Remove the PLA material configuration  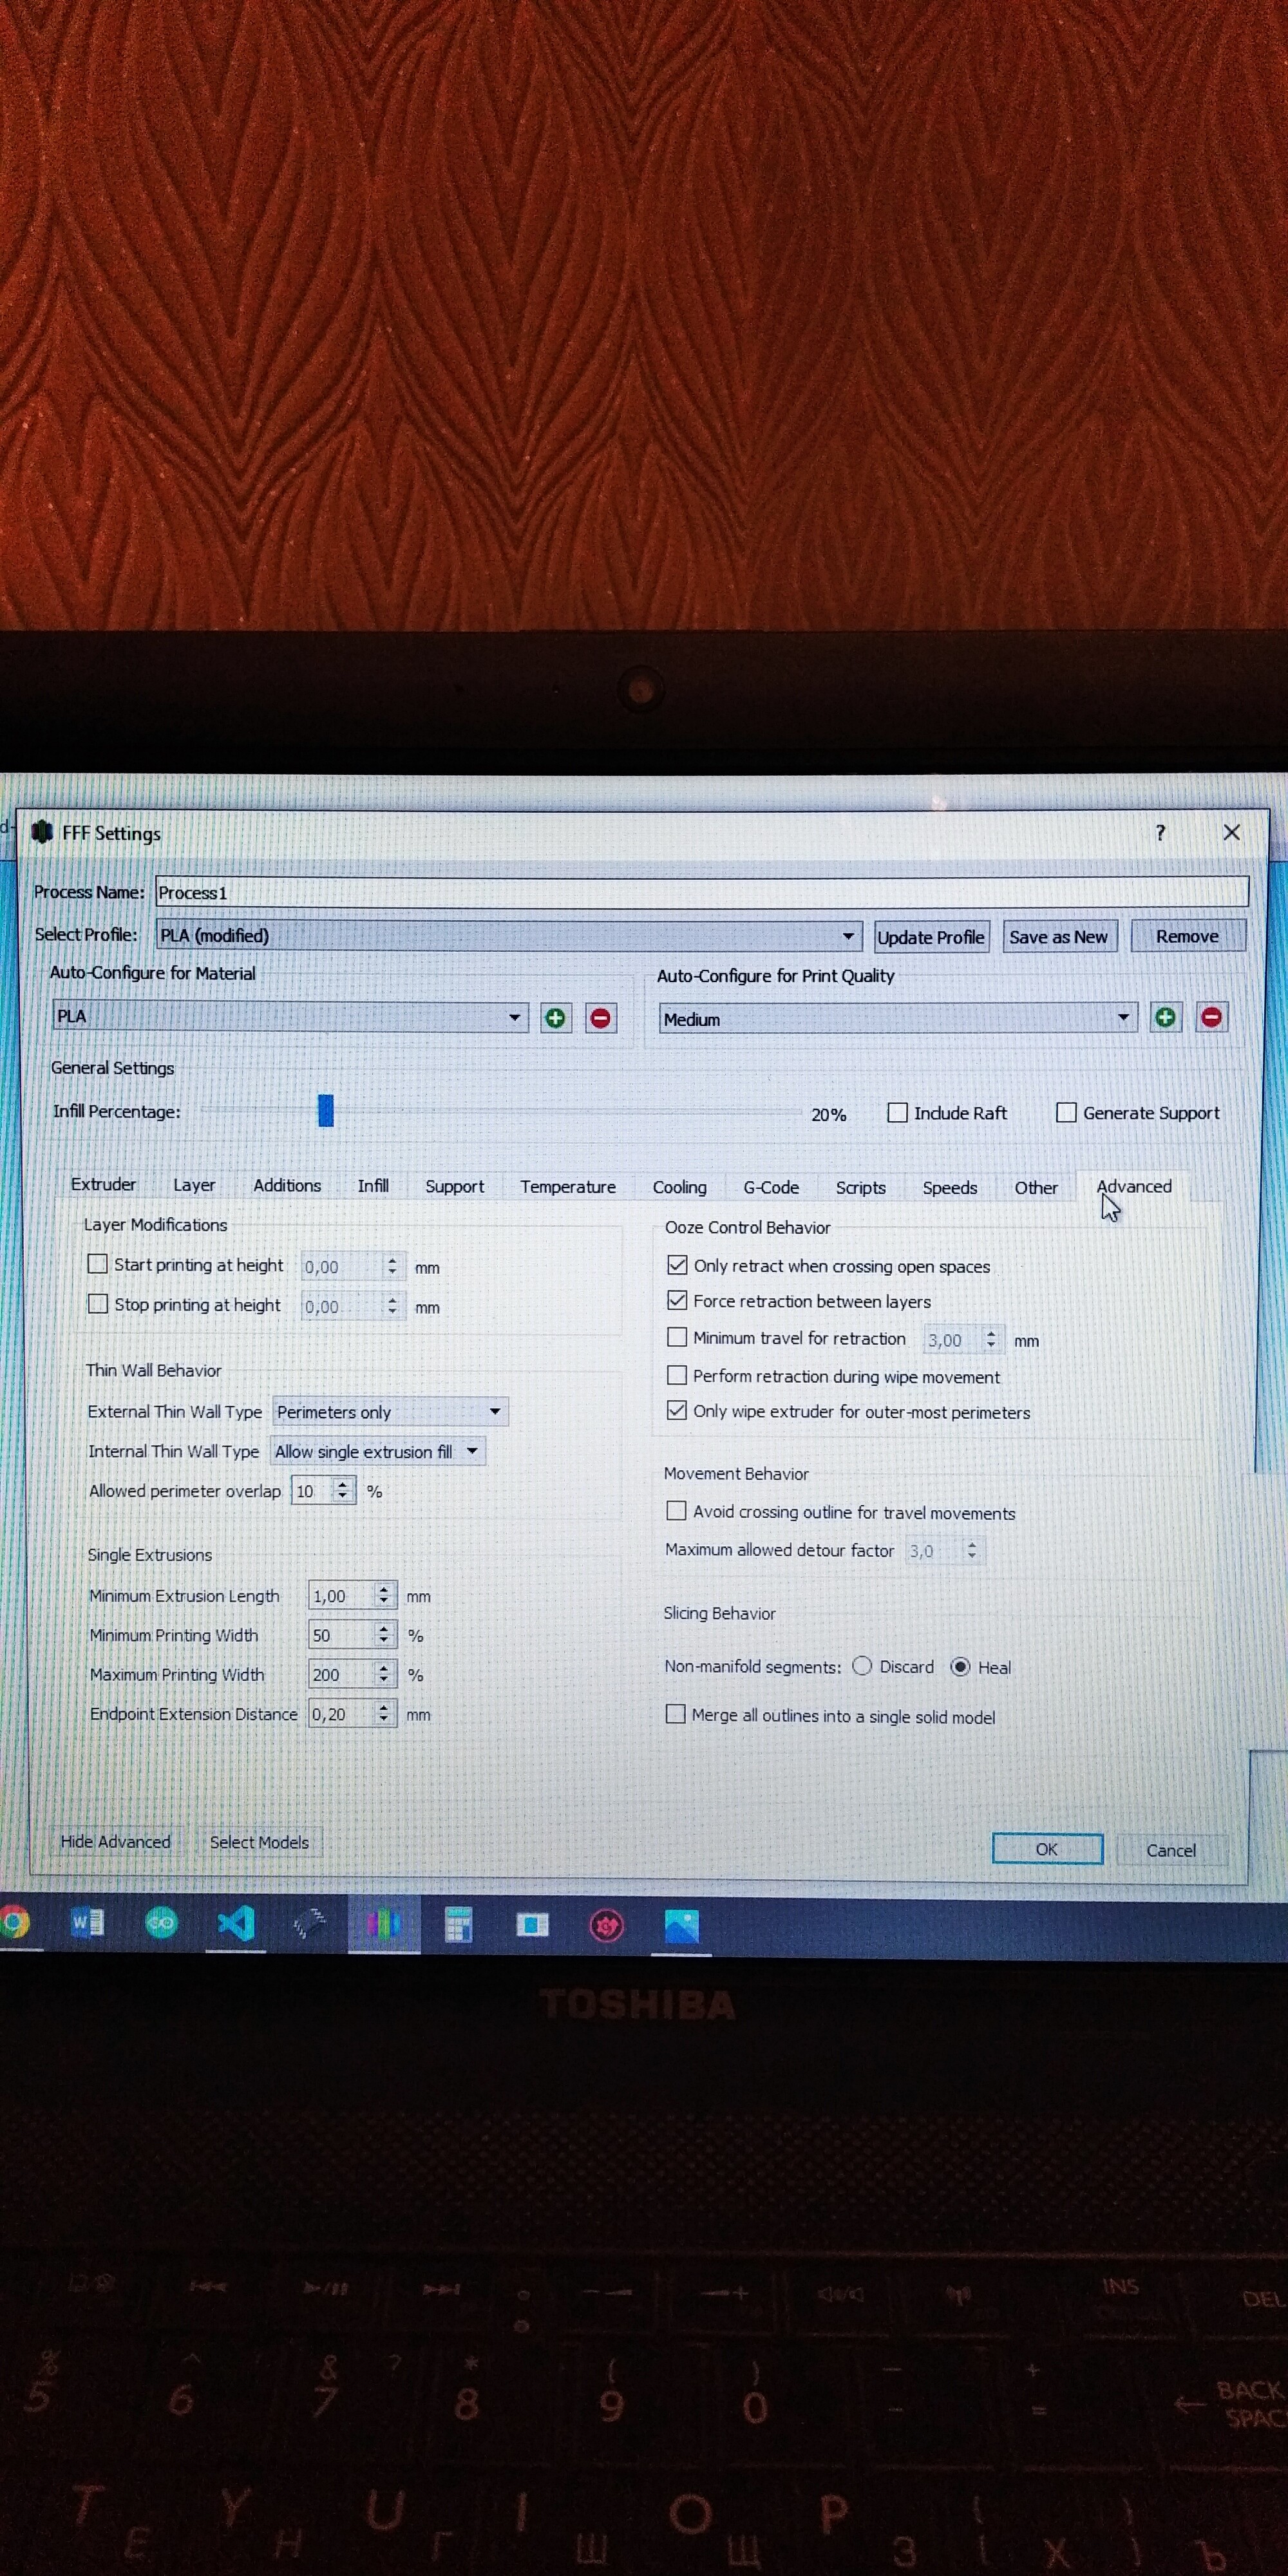tap(600, 1018)
